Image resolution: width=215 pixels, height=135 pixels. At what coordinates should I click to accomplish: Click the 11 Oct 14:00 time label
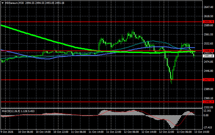click(x=96, y=132)
